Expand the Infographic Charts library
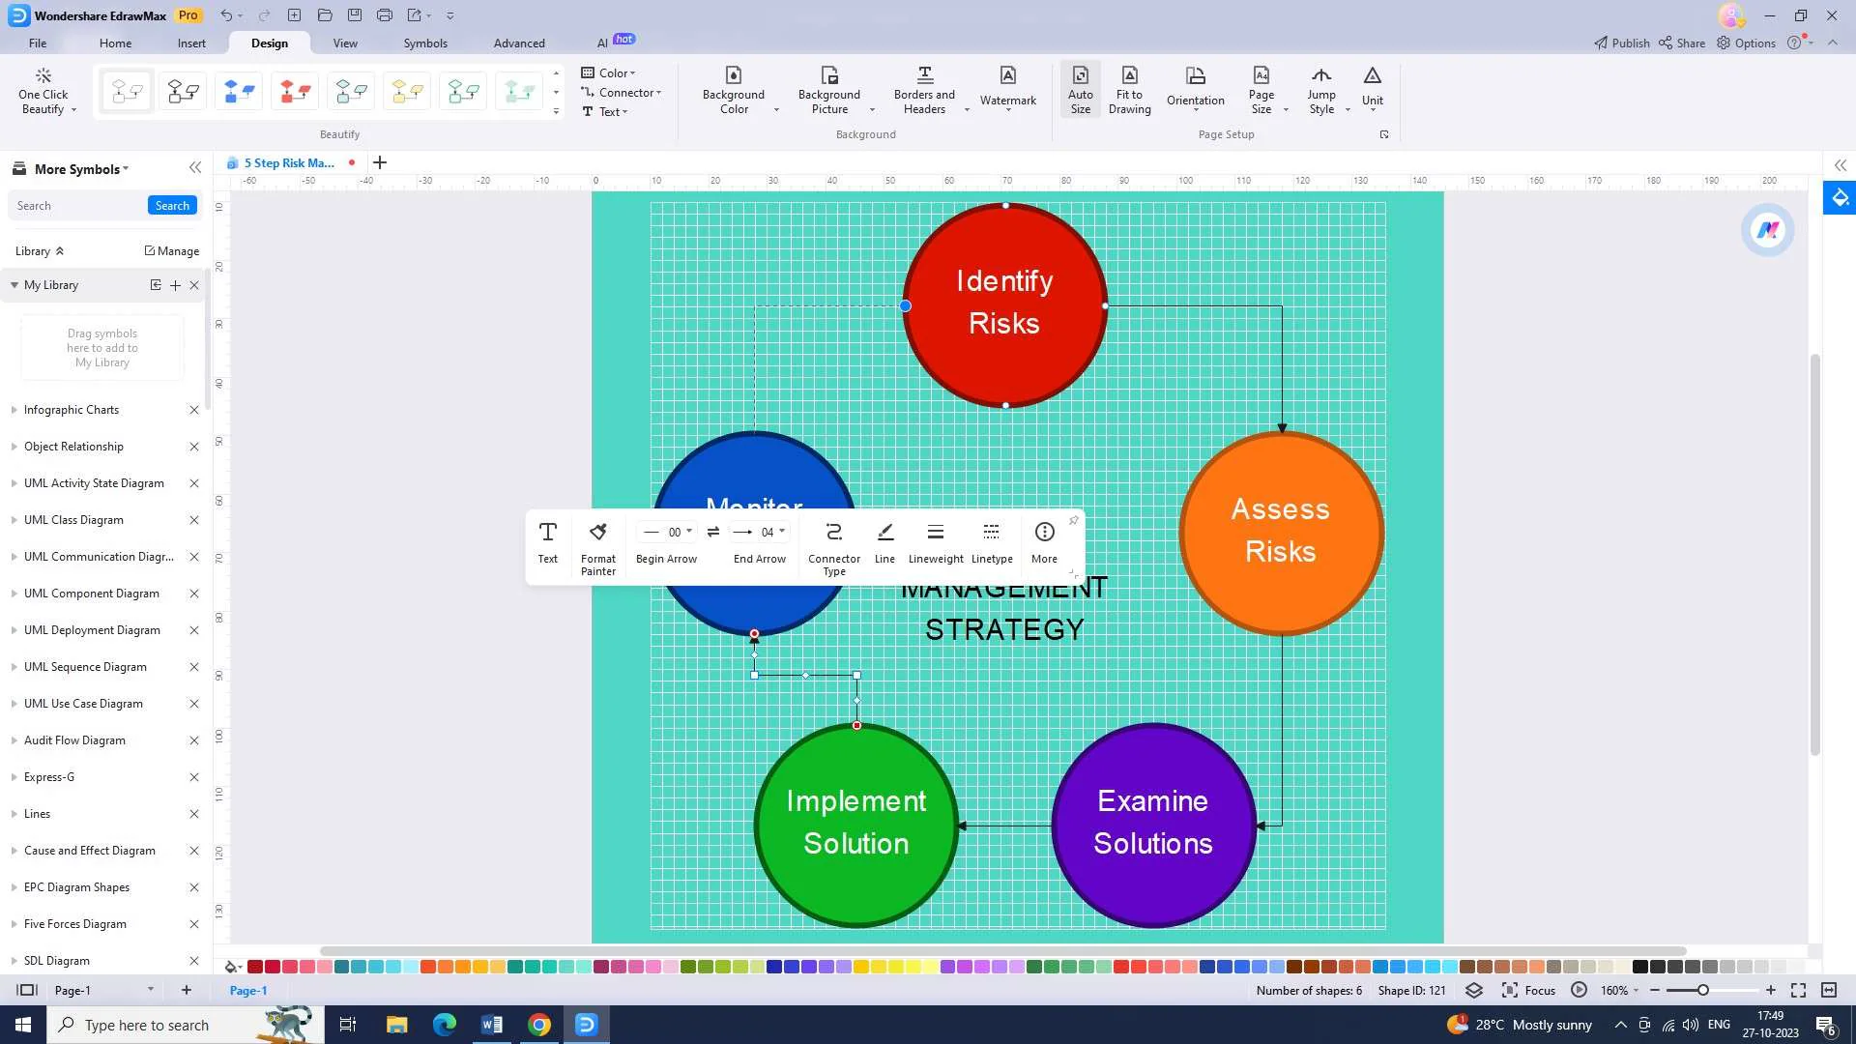 click(12, 409)
